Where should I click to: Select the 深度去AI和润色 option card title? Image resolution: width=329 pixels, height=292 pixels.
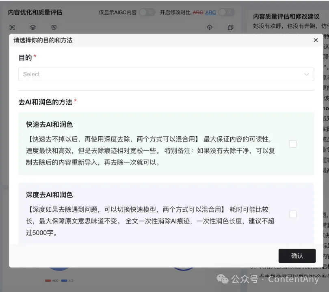[50, 195]
